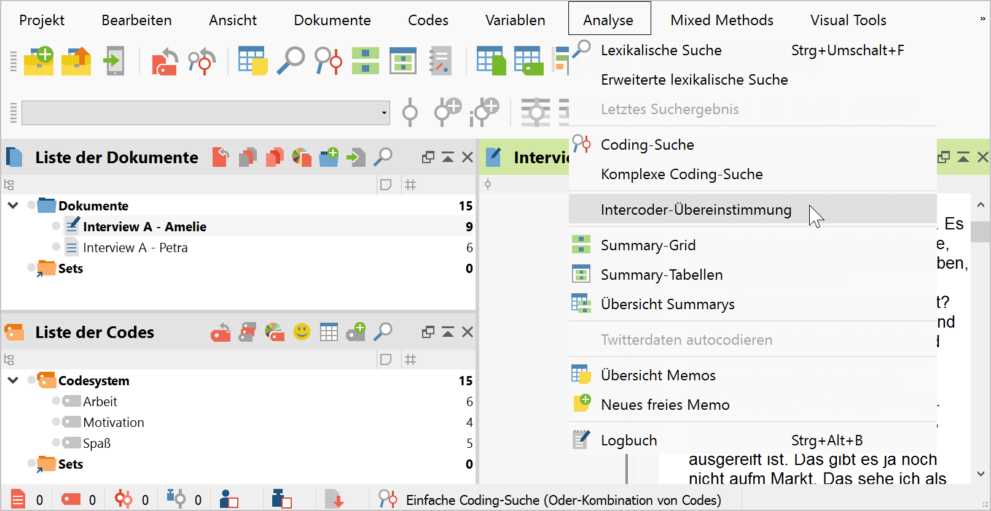Viewport: 991px width, 511px height.
Task: Collapse the Codesystem tree node
Action: coord(13,380)
